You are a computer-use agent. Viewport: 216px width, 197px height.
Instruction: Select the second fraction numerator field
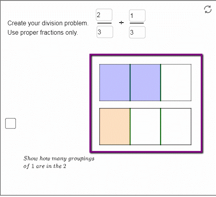click(x=137, y=16)
